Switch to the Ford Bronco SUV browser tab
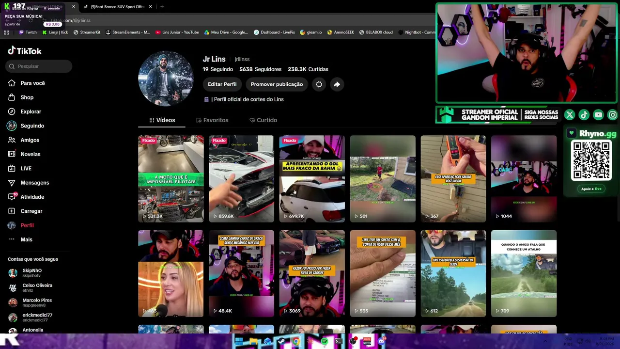 tap(118, 7)
